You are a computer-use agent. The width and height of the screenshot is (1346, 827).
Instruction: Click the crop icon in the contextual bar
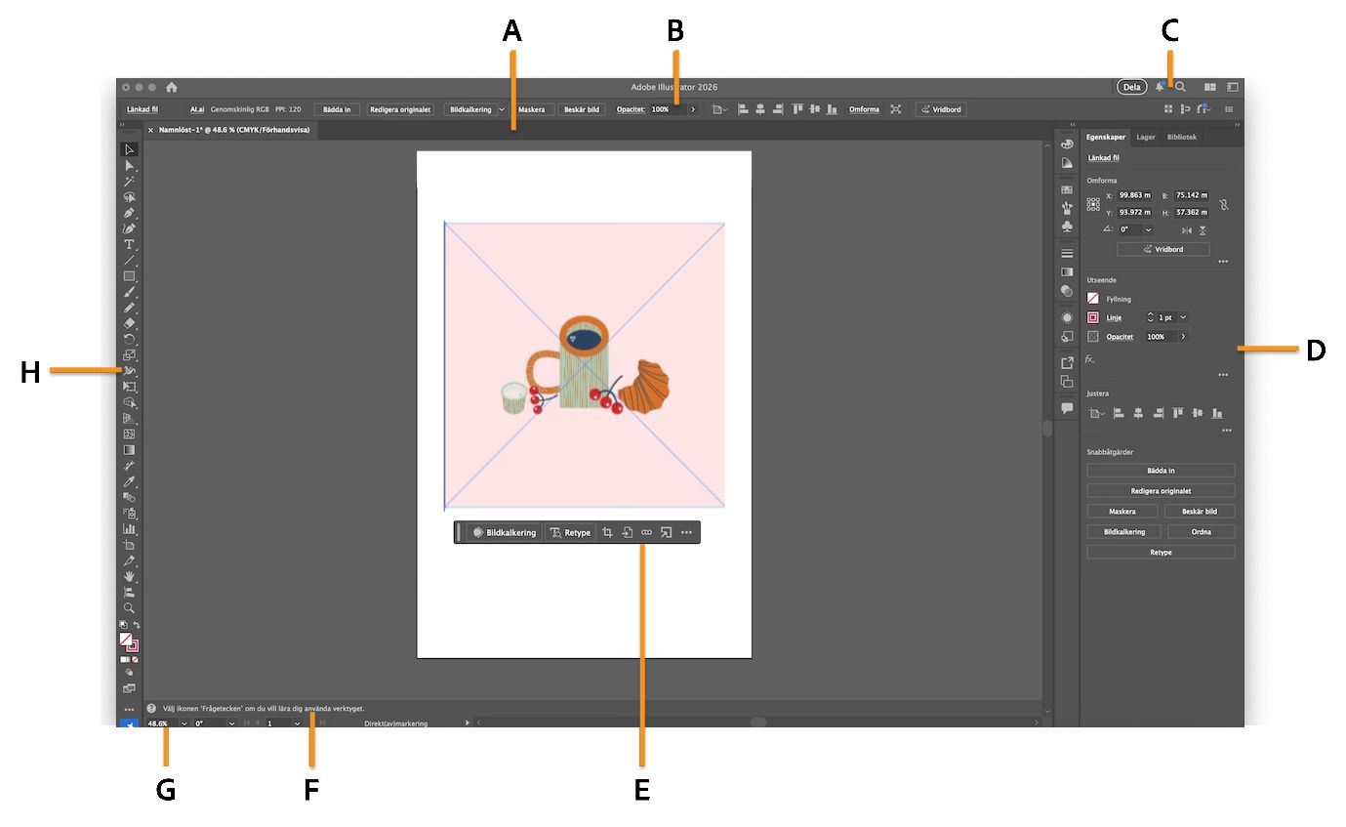coord(607,532)
